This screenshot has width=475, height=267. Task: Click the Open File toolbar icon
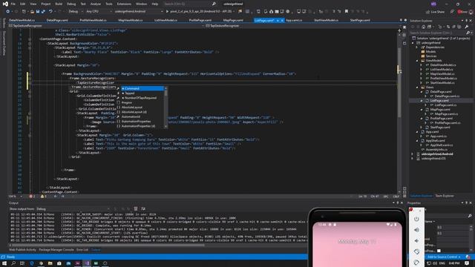coord(32,12)
